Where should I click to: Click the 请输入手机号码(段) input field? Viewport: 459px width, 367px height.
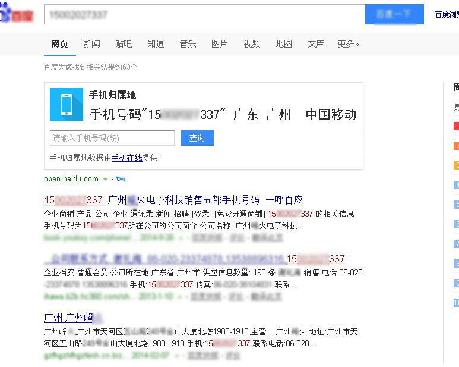point(112,138)
